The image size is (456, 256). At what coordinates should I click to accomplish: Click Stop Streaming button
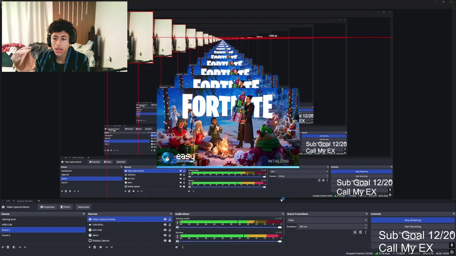coord(413,220)
